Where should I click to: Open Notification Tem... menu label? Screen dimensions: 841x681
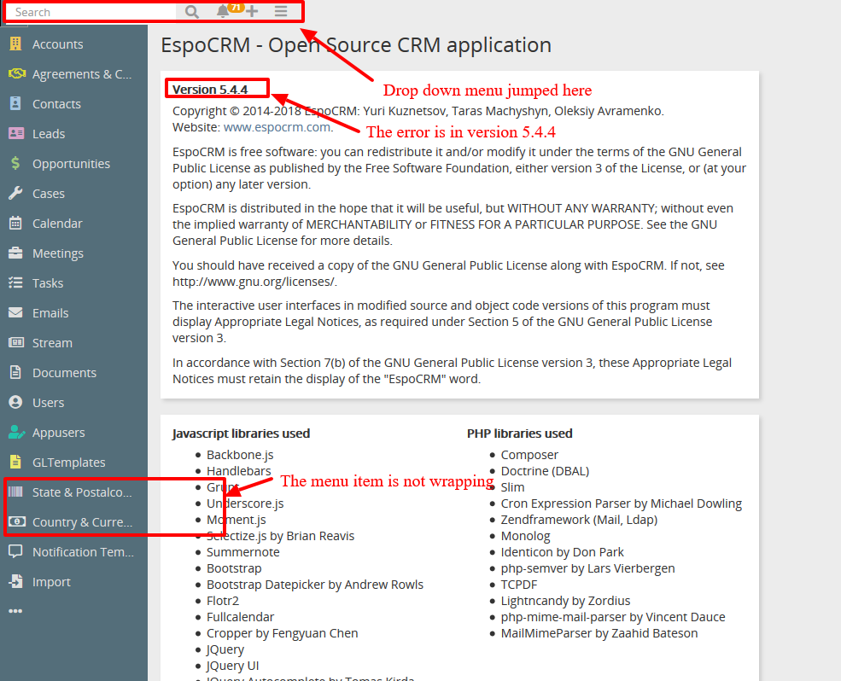pyautogui.click(x=83, y=552)
